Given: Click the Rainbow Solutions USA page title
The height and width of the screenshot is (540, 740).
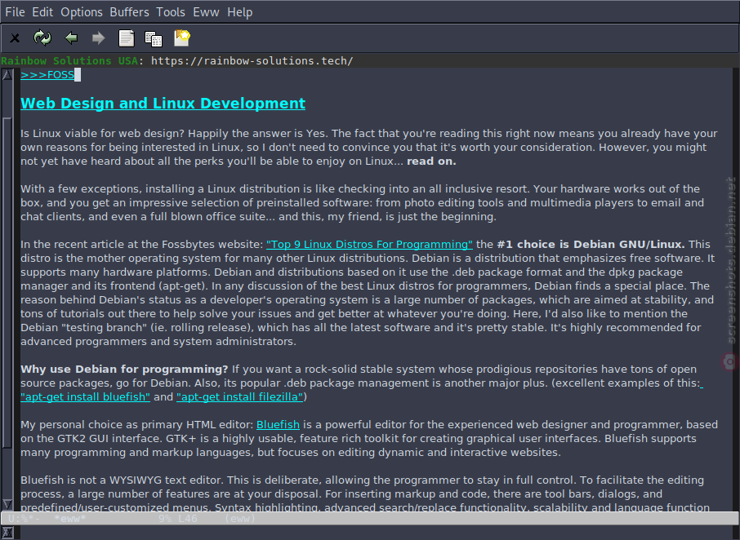Looking at the screenshot, I should coord(69,61).
